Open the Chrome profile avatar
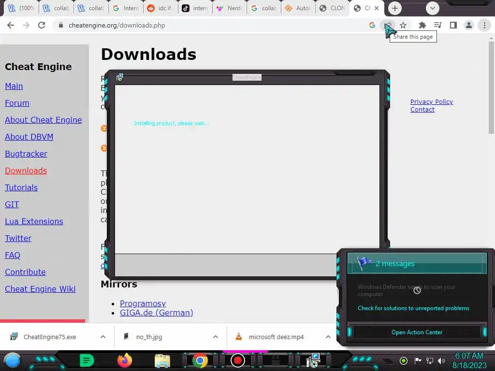 [x=469, y=25]
